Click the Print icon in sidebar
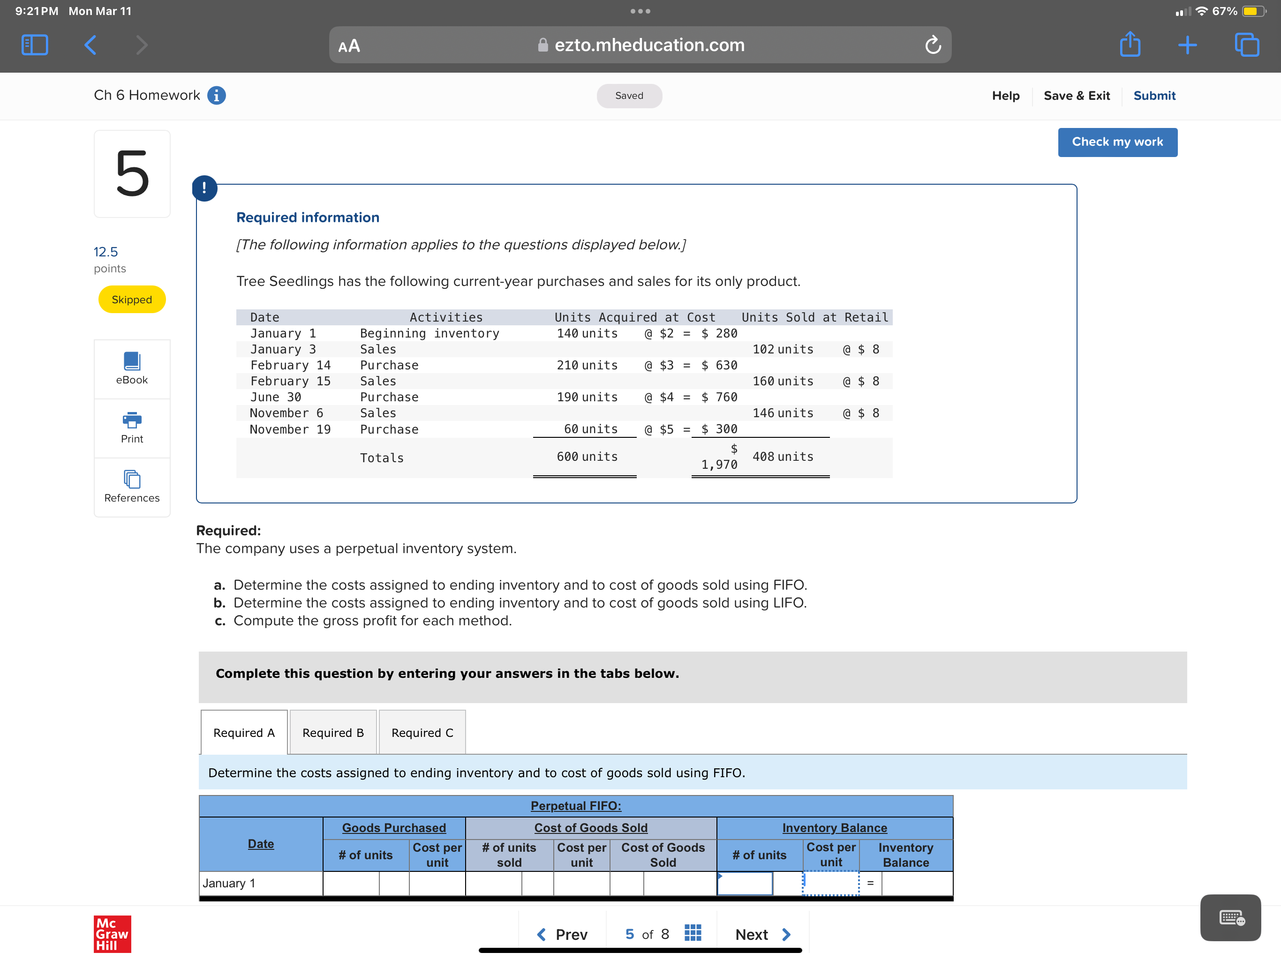 [131, 420]
